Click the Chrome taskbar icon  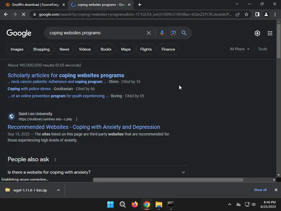pyautogui.click(x=147, y=204)
